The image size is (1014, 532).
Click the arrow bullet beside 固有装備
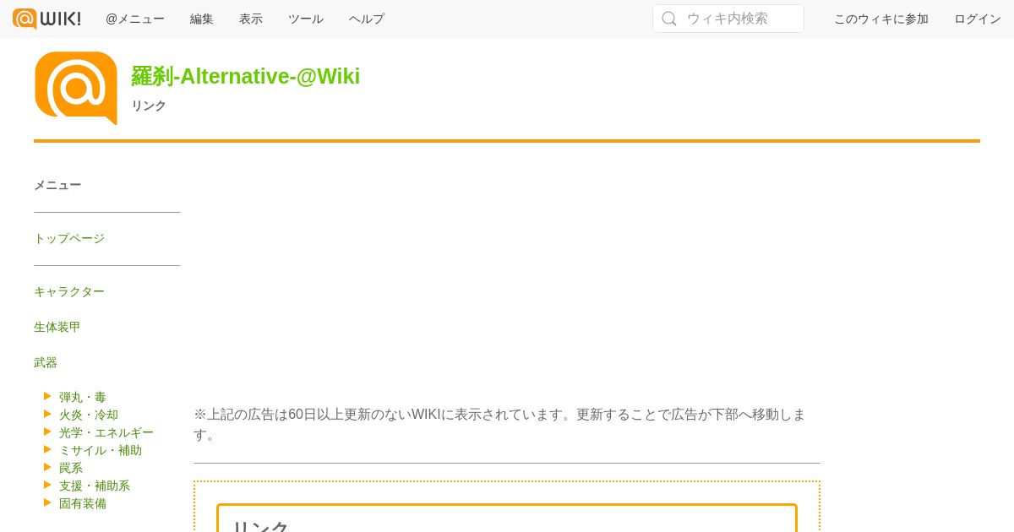[x=48, y=502]
